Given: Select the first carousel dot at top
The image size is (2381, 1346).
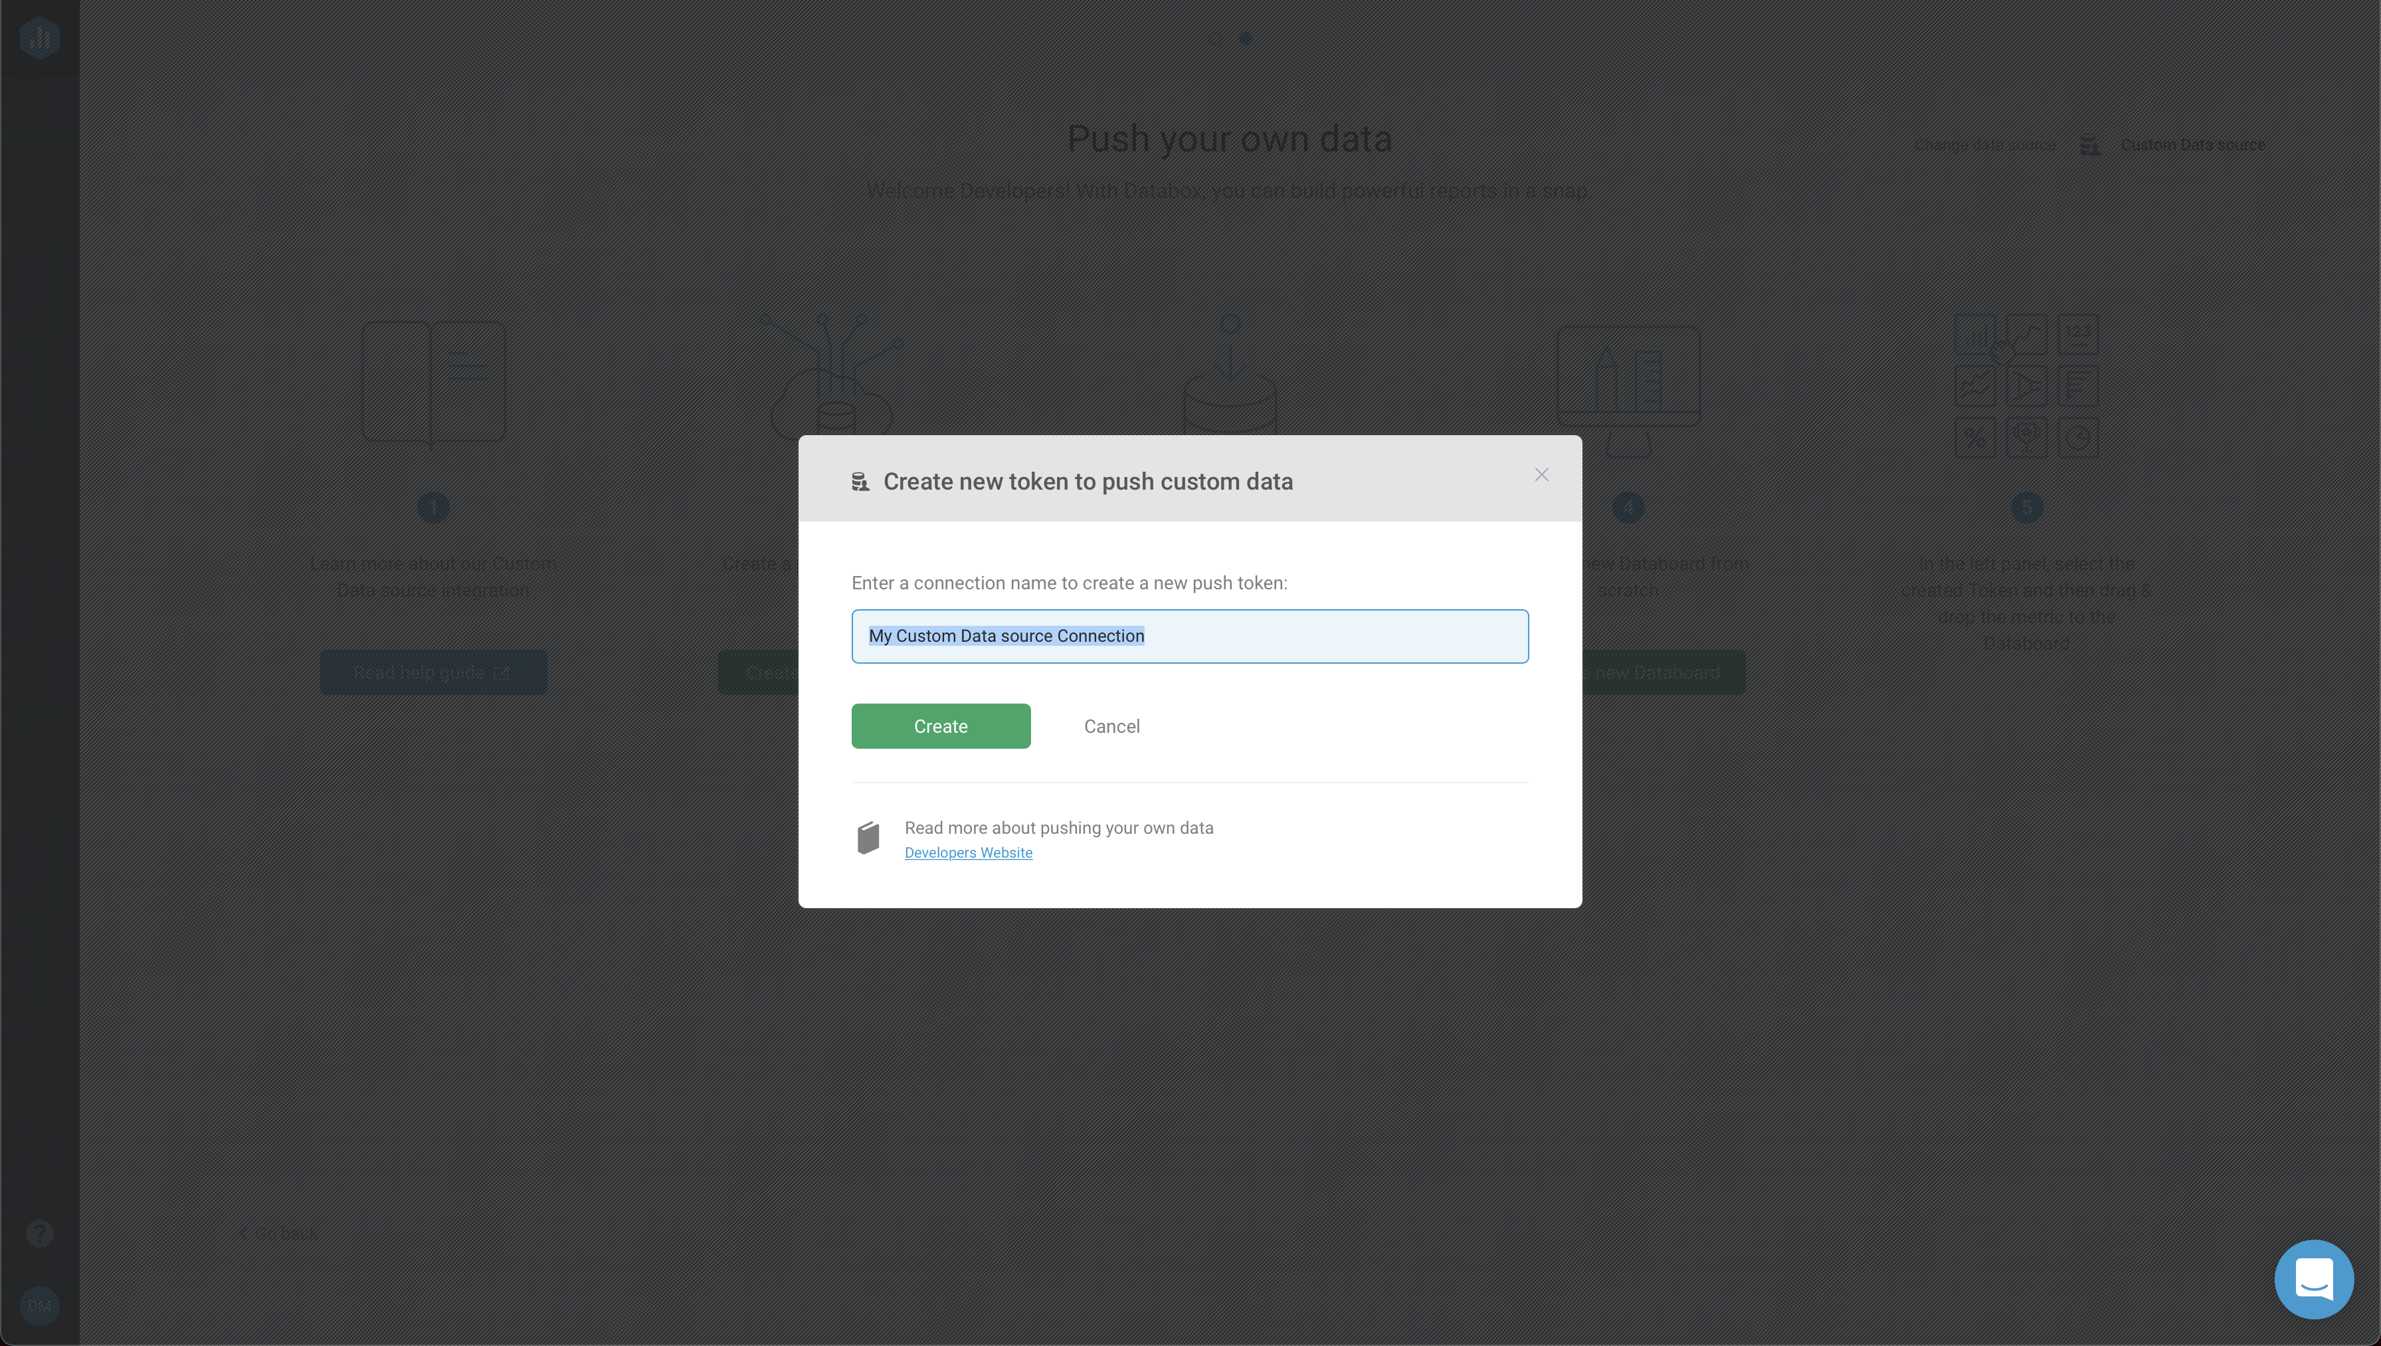Looking at the screenshot, I should 1214,39.
